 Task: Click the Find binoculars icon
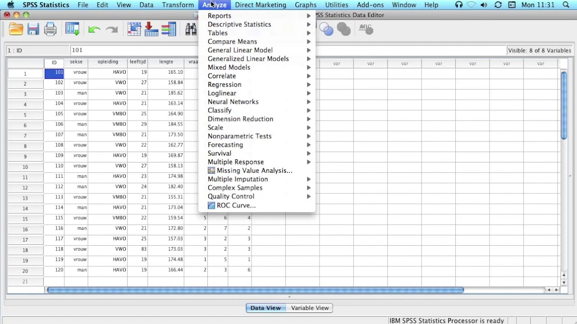(x=191, y=30)
